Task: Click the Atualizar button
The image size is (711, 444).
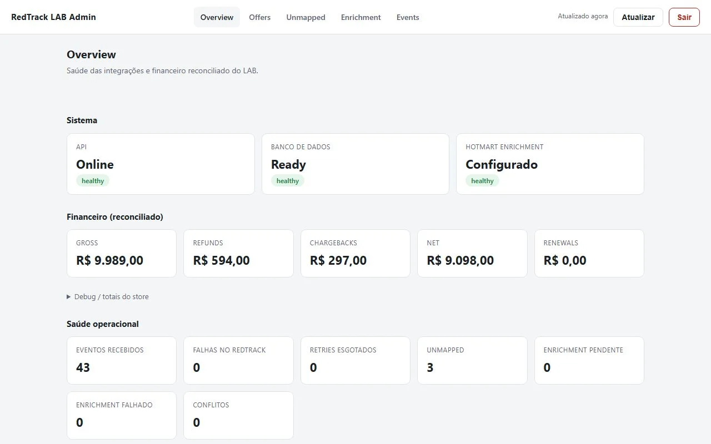Action: pyautogui.click(x=638, y=17)
